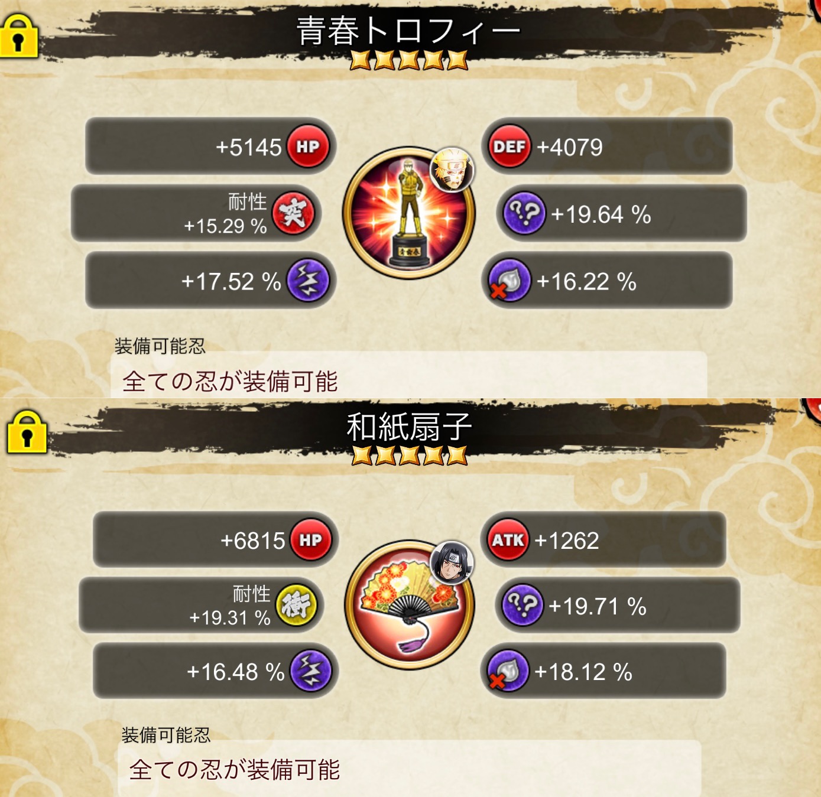
Task: Toggle the lock on 青春トロフィー
Action: point(19,37)
